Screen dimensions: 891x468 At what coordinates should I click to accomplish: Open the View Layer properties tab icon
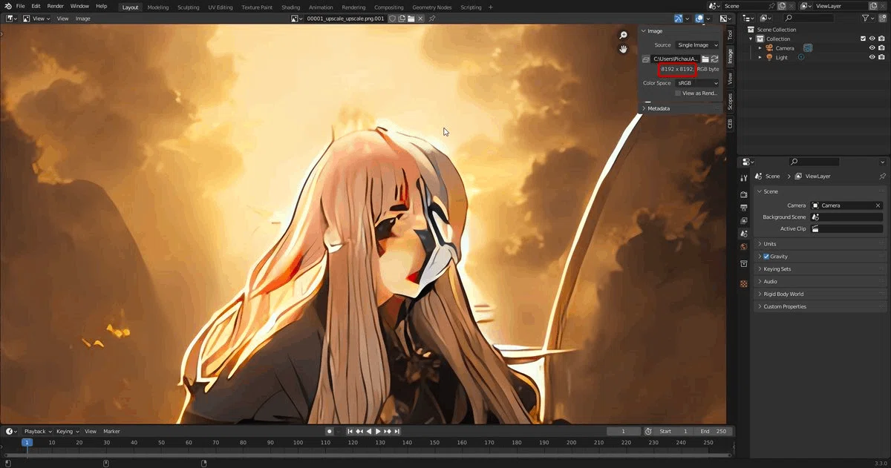pos(744,221)
